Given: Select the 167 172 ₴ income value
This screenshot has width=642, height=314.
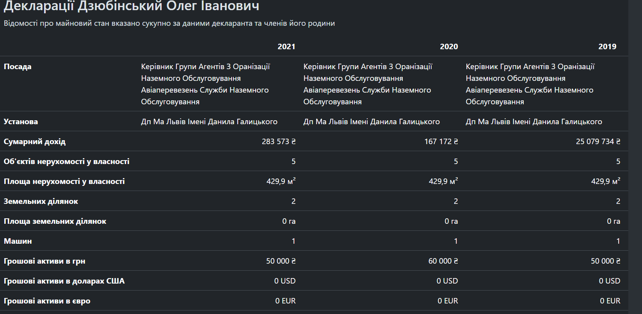Looking at the screenshot, I should pyautogui.click(x=441, y=142).
